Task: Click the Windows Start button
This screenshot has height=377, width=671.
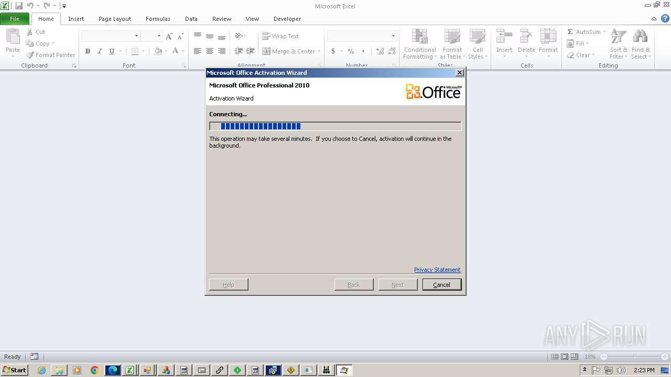Action: click(x=14, y=370)
